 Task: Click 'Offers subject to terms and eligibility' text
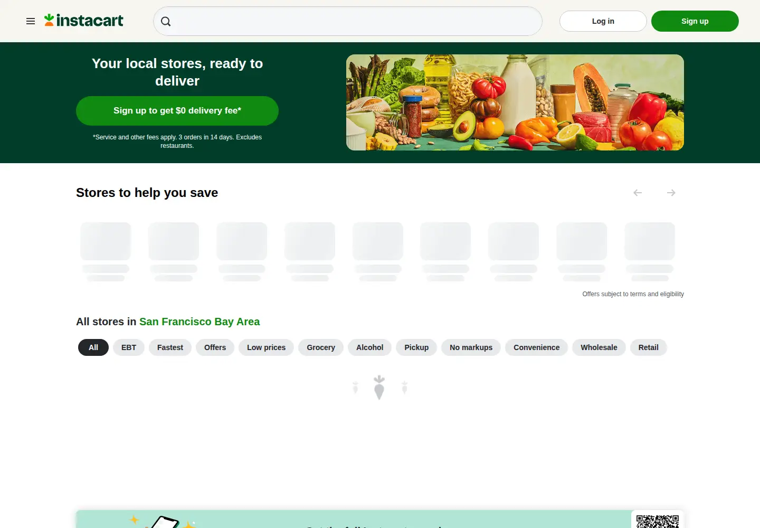633,294
